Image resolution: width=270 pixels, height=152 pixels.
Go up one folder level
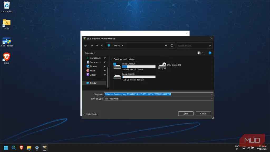coord(102,46)
